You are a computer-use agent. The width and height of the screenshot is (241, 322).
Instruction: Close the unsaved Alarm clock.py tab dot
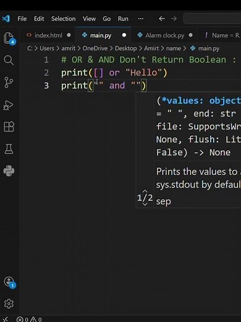(190, 35)
